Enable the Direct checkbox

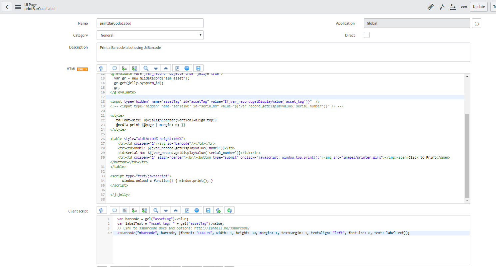(367, 35)
